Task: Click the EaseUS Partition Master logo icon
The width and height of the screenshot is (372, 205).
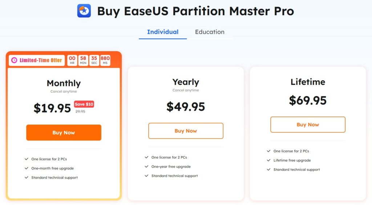Action: (84, 11)
